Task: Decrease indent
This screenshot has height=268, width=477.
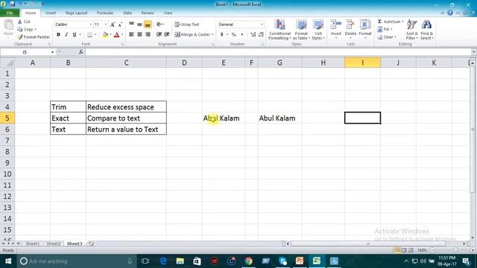Action: 159,35
